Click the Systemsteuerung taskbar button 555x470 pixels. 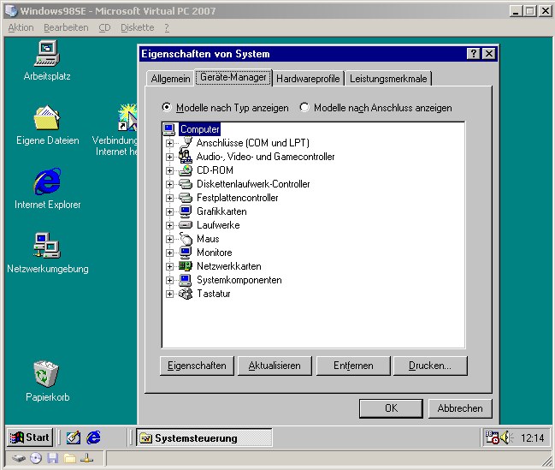[x=204, y=437]
